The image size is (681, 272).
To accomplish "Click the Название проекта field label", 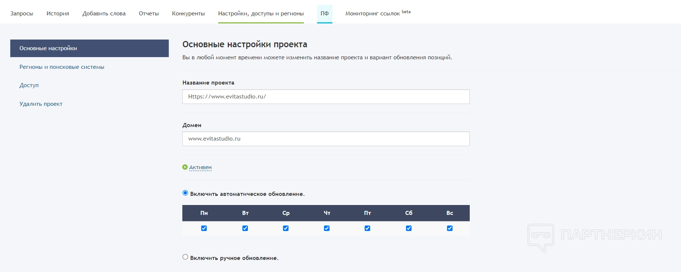I will click(208, 83).
